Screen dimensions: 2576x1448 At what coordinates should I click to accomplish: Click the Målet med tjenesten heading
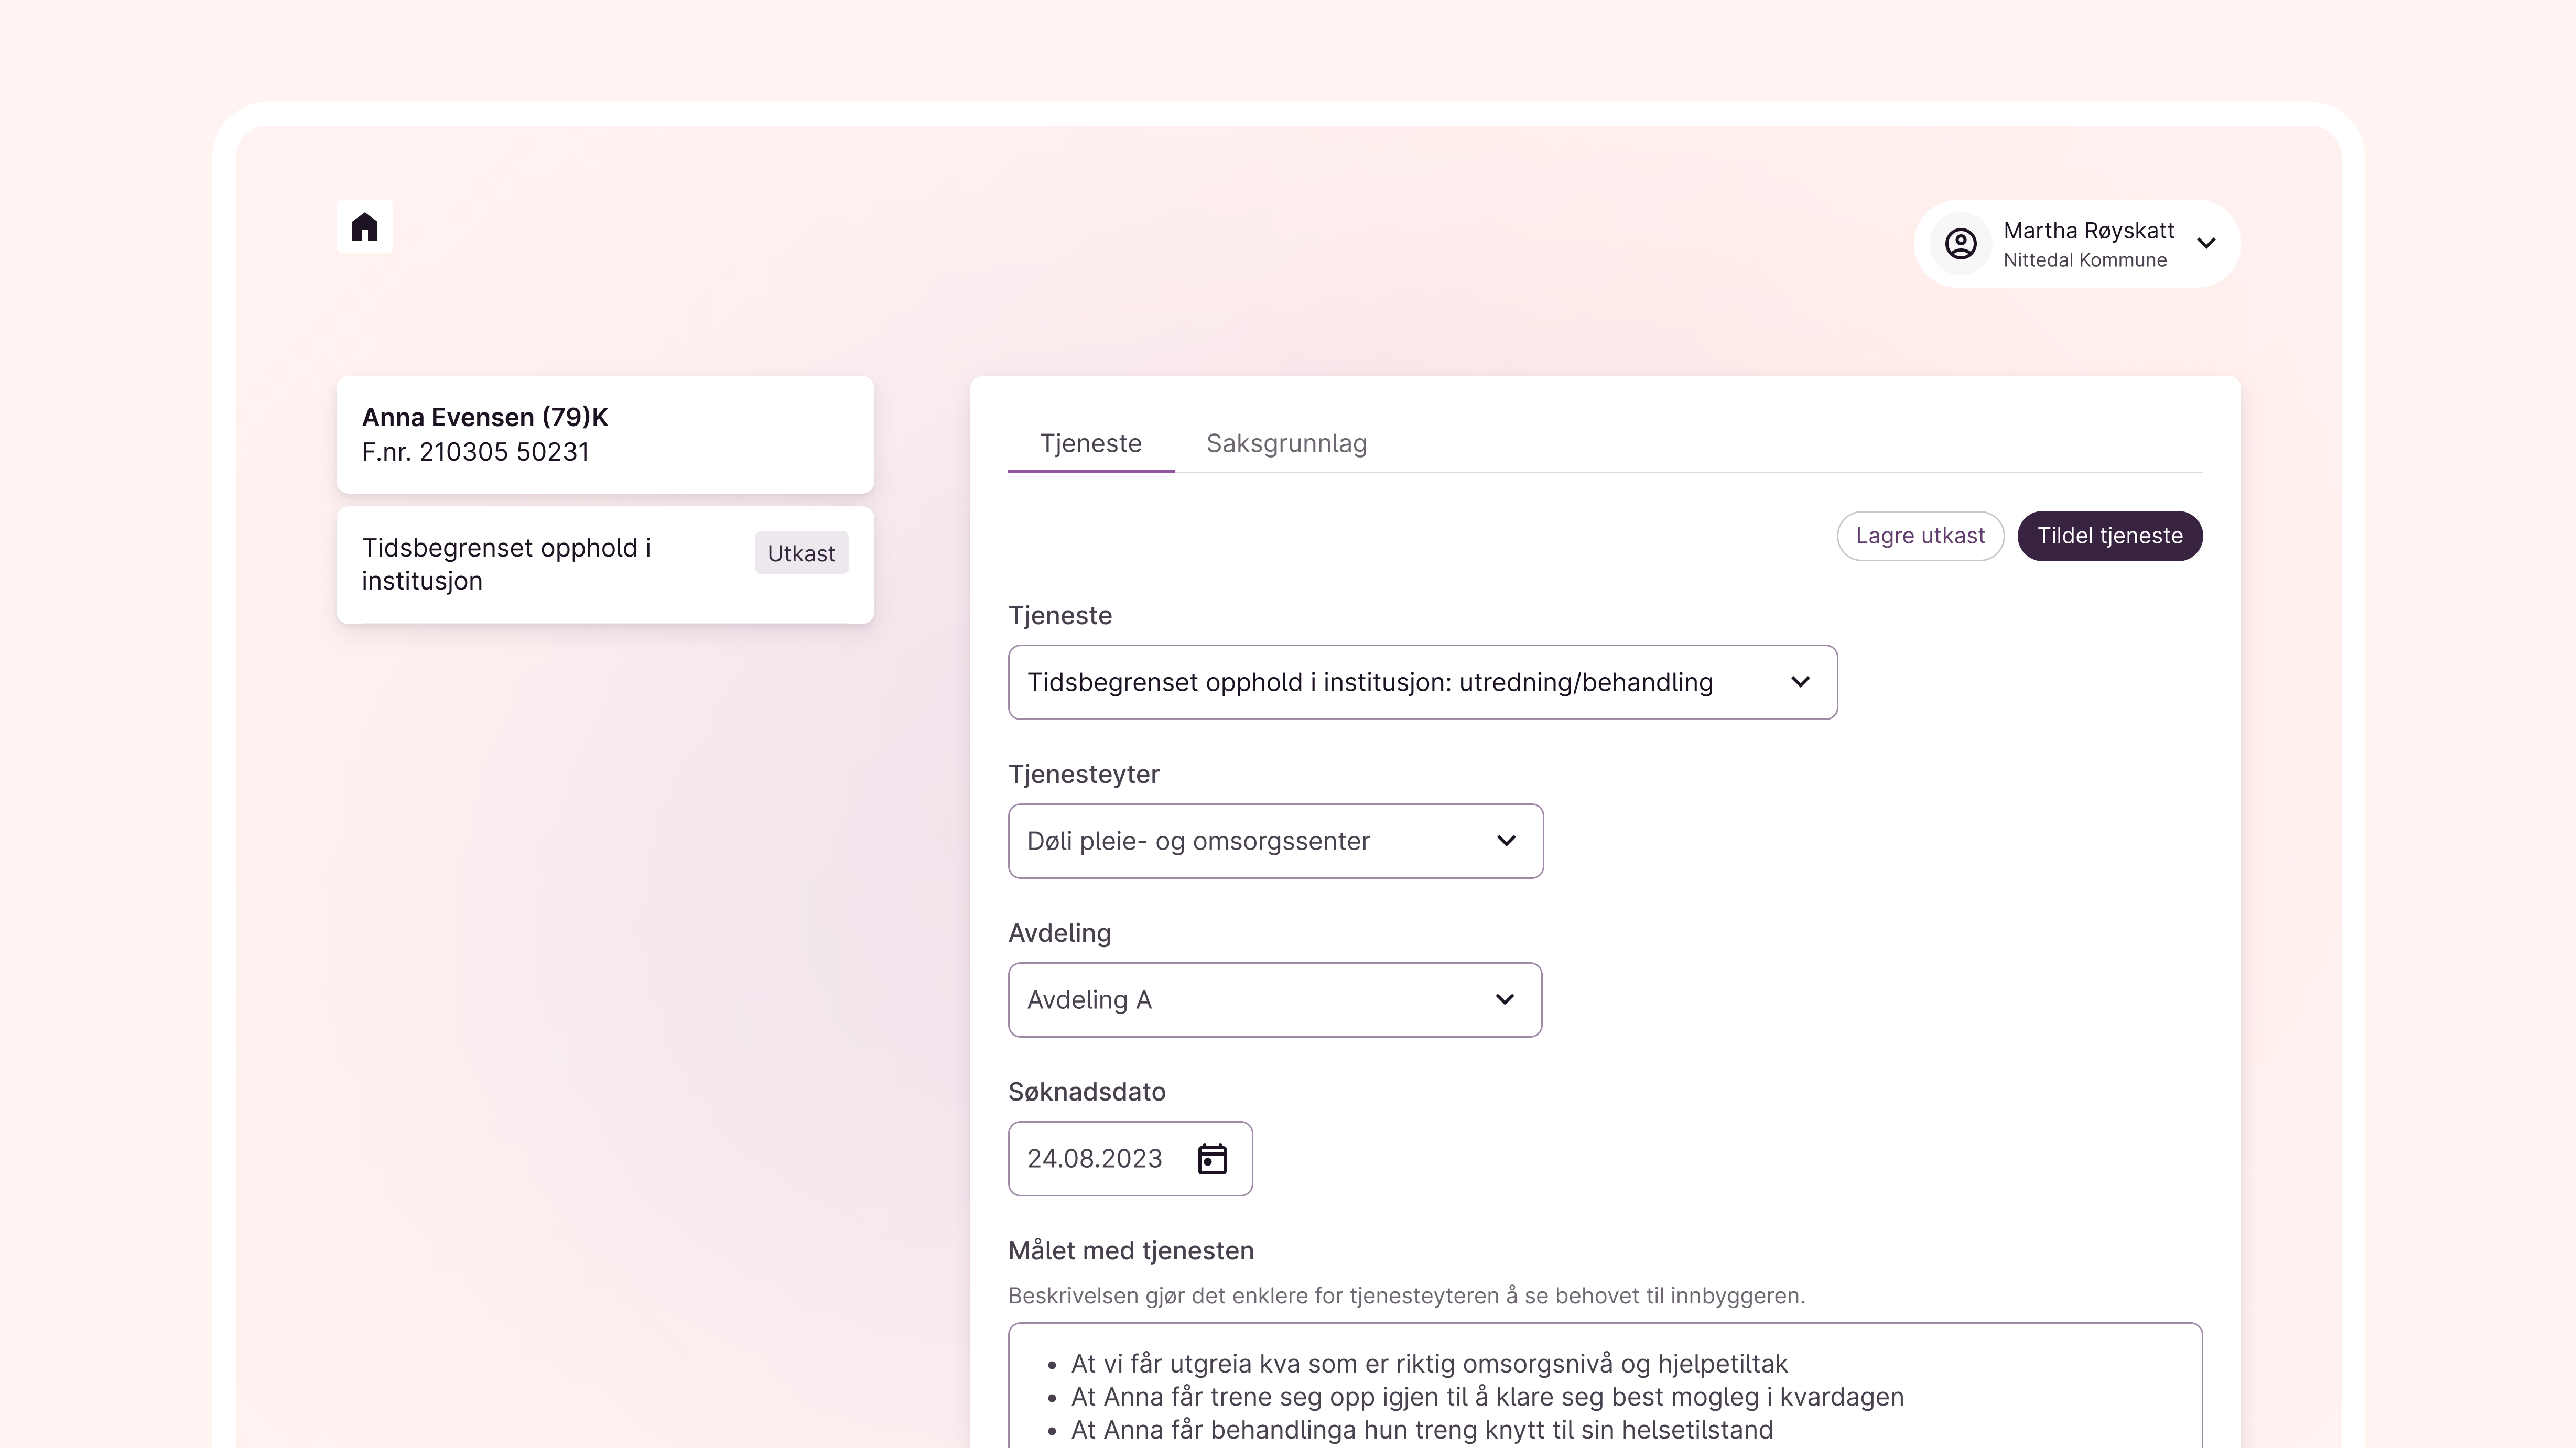point(1131,1251)
